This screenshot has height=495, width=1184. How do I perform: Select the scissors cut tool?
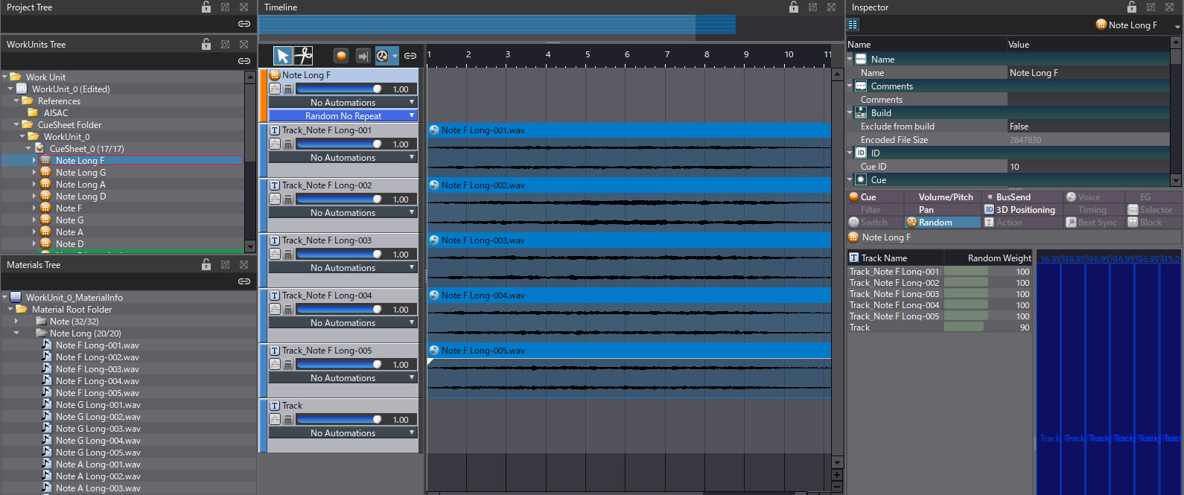point(303,56)
